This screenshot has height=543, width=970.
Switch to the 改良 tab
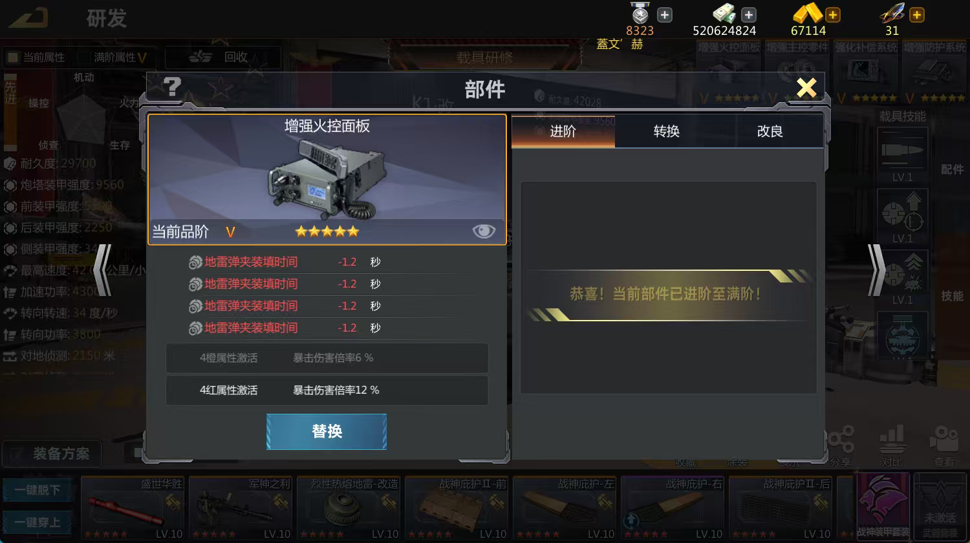[770, 131]
